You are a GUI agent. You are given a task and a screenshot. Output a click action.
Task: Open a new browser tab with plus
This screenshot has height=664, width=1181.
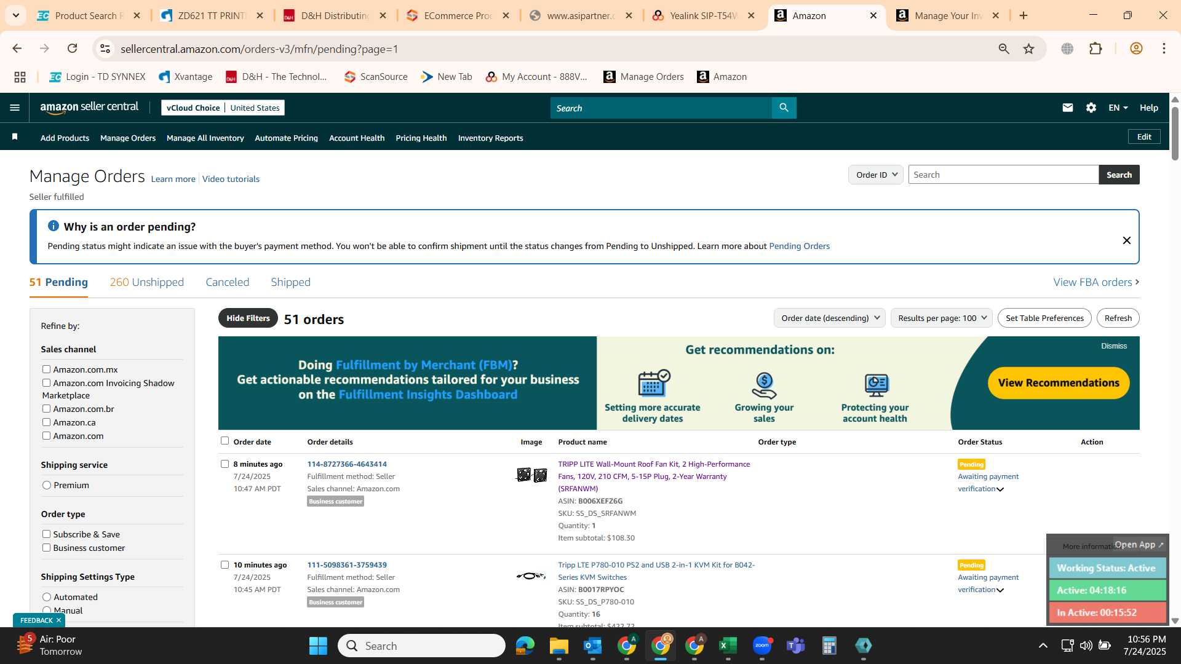pos(1024,15)
